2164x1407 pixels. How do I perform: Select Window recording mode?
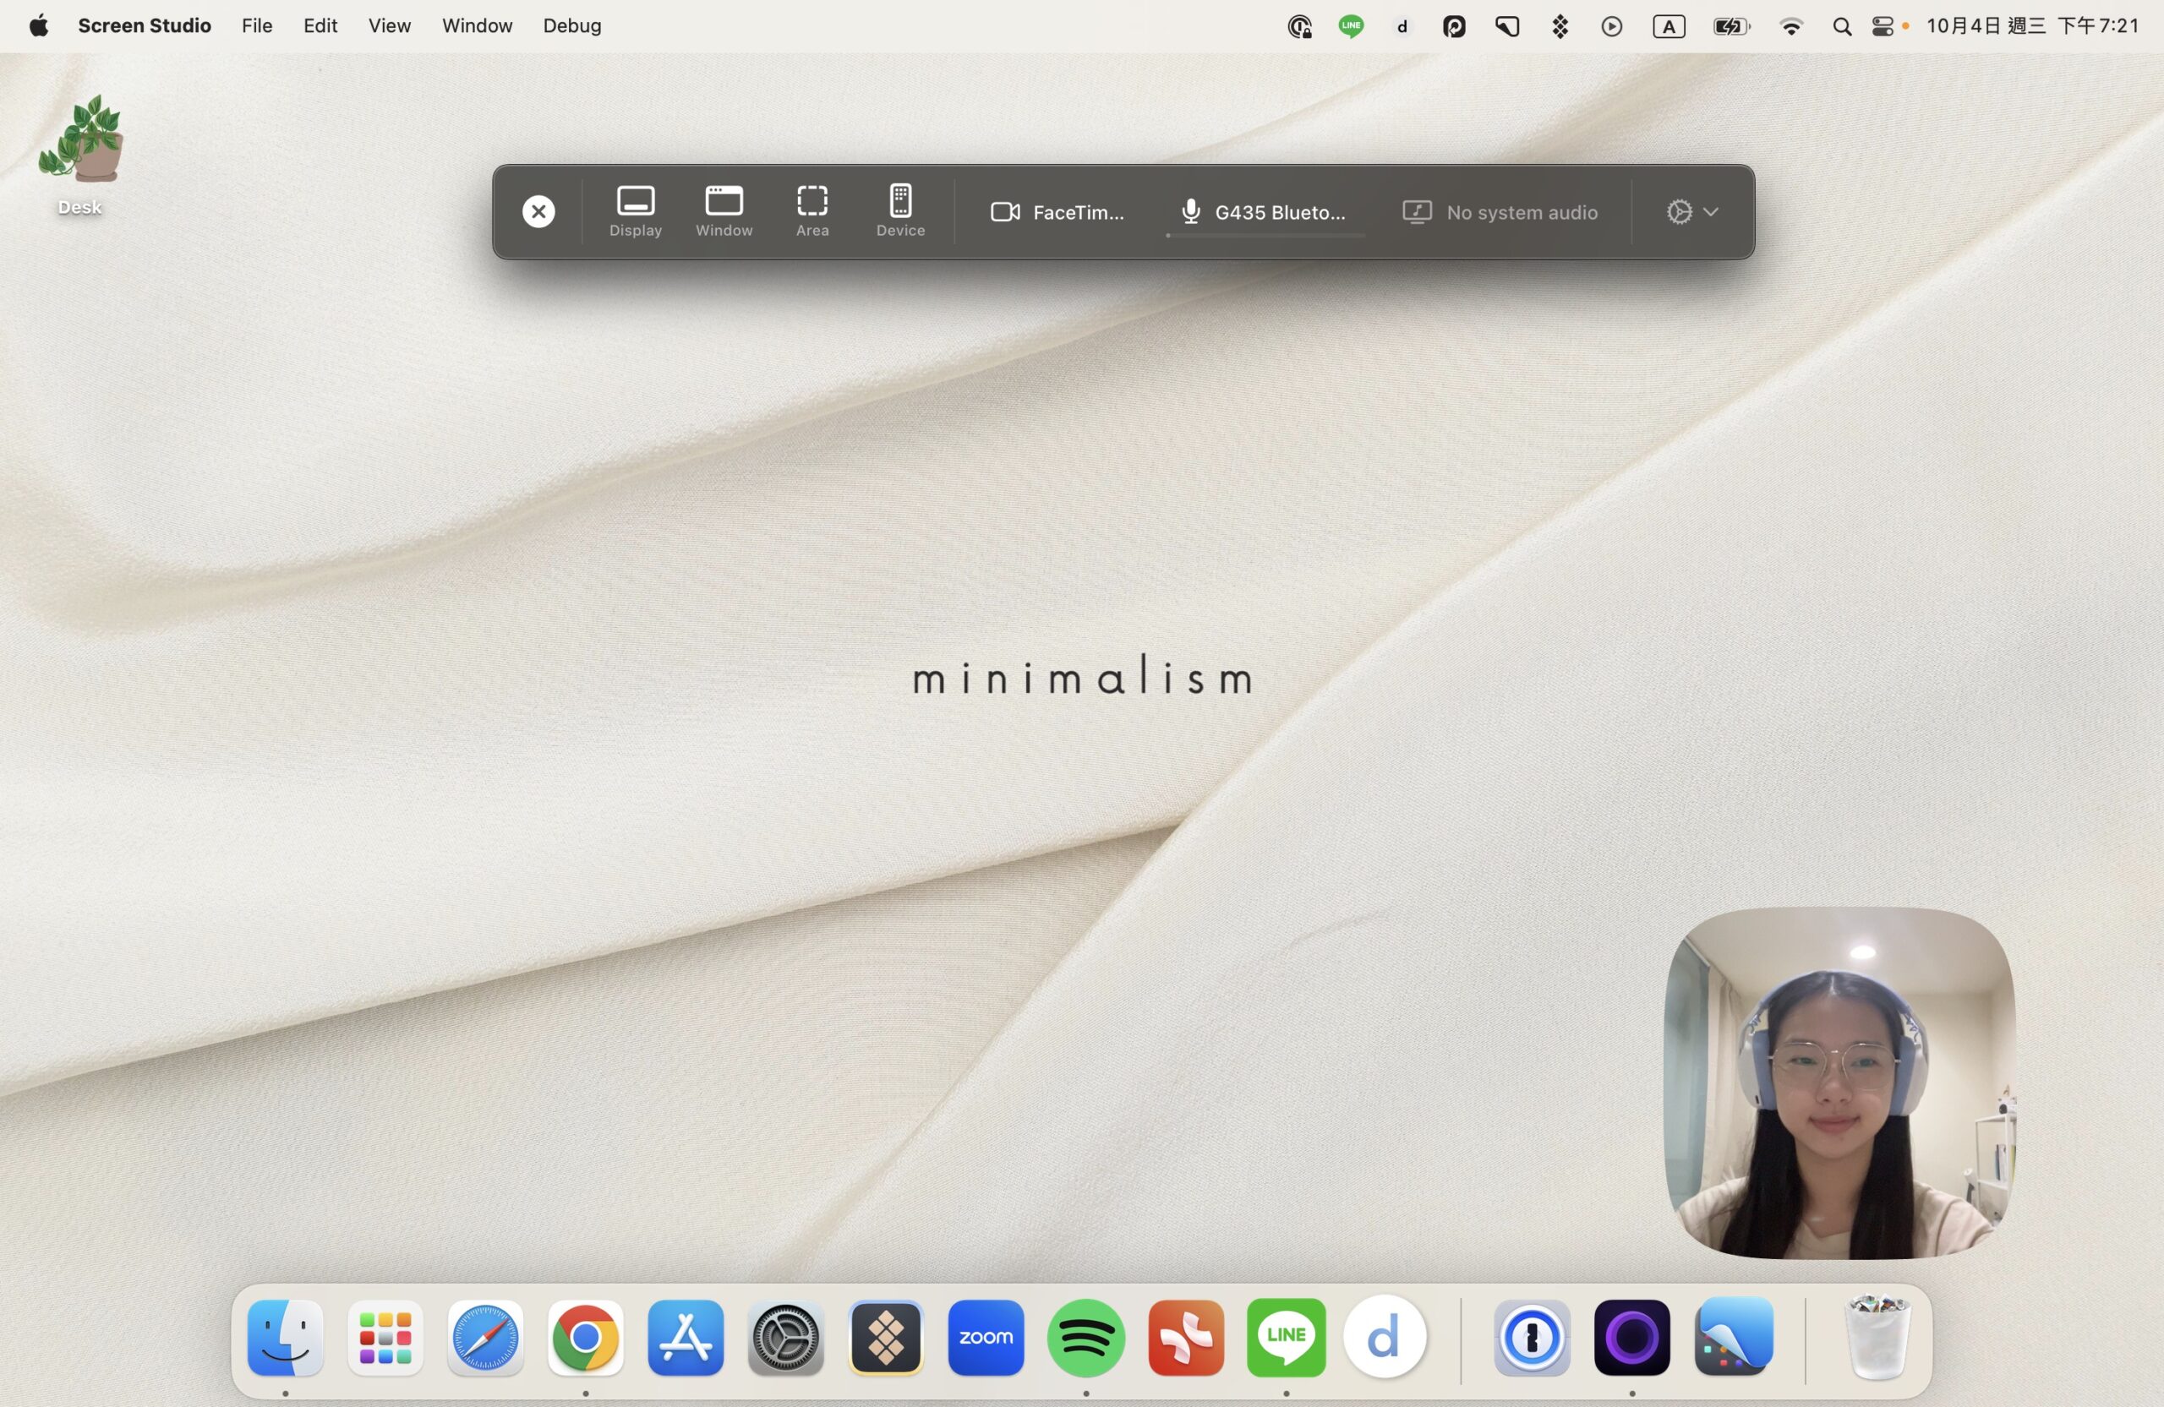(724, 212)
